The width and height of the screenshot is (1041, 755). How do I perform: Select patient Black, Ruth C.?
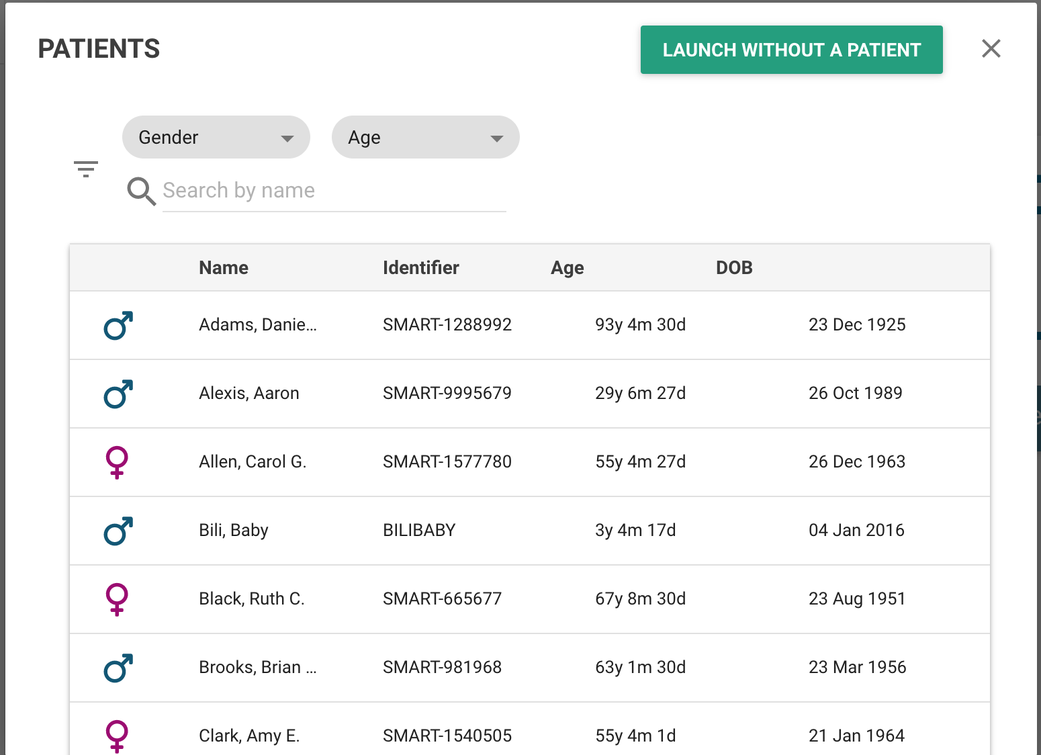252,599
